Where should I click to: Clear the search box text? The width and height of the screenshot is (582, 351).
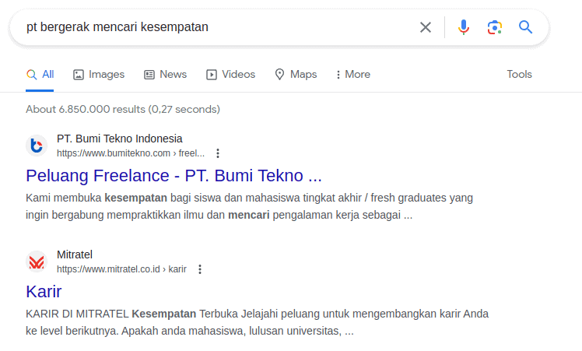(x=426, y=27)
